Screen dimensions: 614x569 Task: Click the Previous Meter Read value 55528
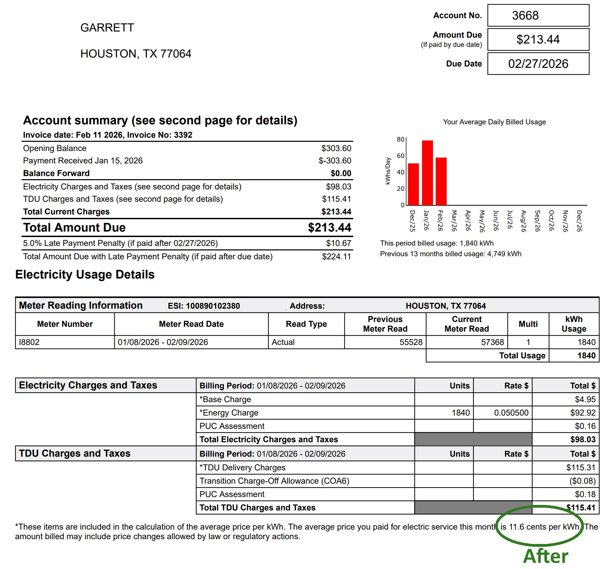tap(411, 342)
